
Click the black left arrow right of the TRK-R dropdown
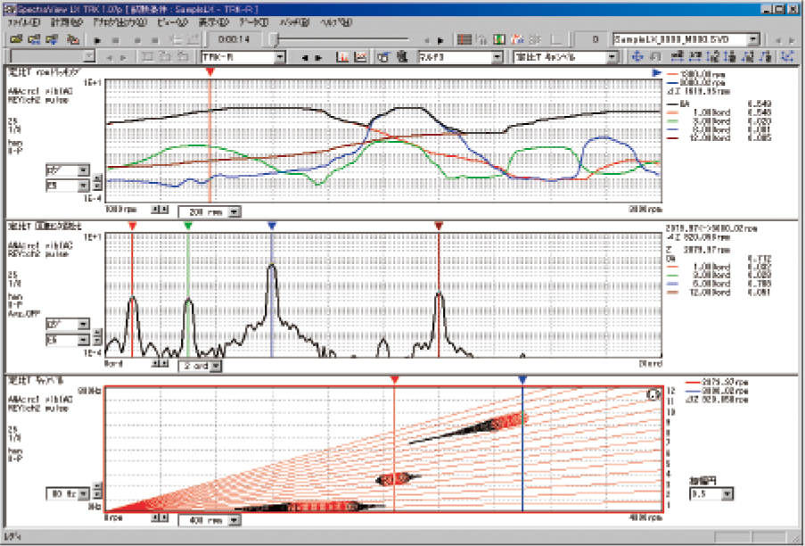tap(305, 57)
